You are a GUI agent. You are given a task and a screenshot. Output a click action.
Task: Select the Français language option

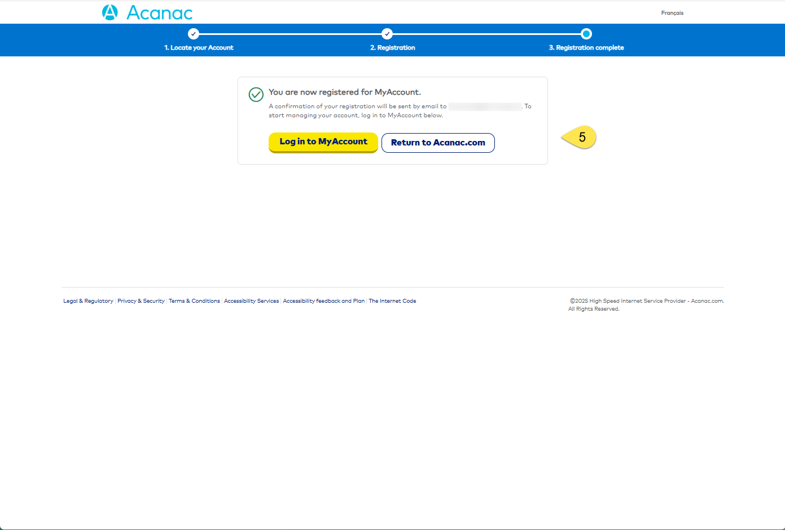[x=672, y=12]
